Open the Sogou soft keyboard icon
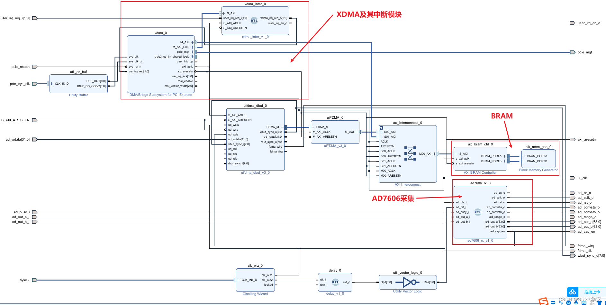 coord(584,302)
